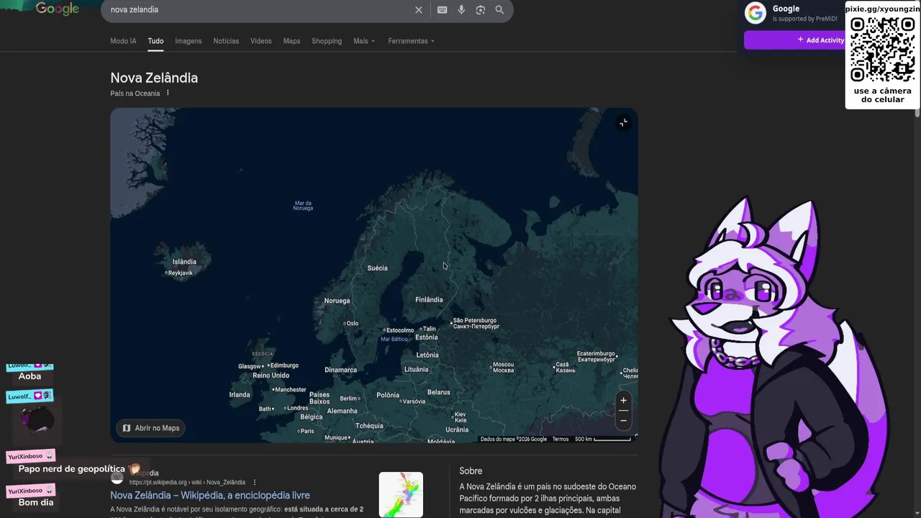Click the Finlândia label on map
The width and height of the screenshot is (921, 518).
[429, 300]
